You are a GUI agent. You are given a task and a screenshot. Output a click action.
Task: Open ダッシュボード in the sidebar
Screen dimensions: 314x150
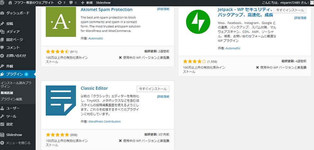coord(18,13)
